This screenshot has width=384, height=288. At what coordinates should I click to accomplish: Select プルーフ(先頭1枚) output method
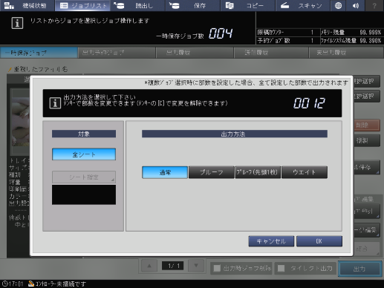tap(258, 172)
